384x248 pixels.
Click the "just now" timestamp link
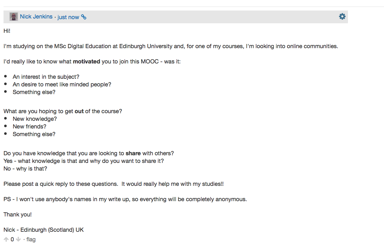68,17
